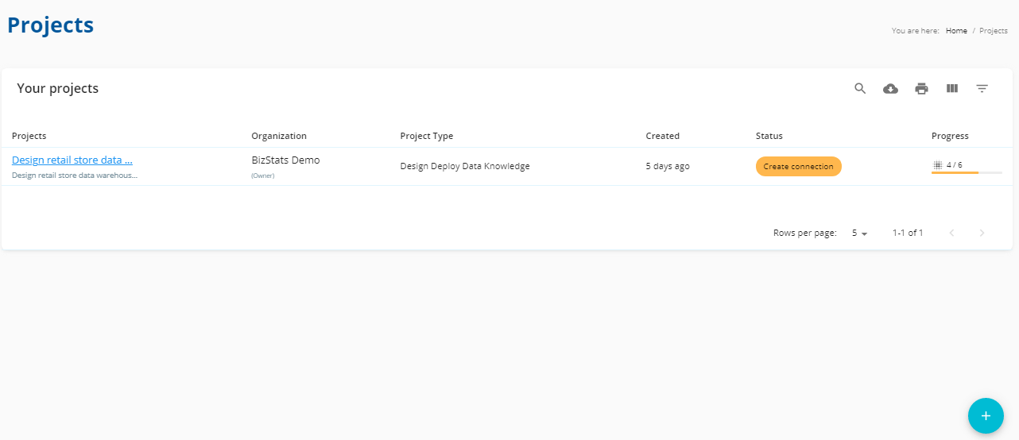Click the Home breadcrumb link
The image size is (1019, 440).
[x=956, y=31]
